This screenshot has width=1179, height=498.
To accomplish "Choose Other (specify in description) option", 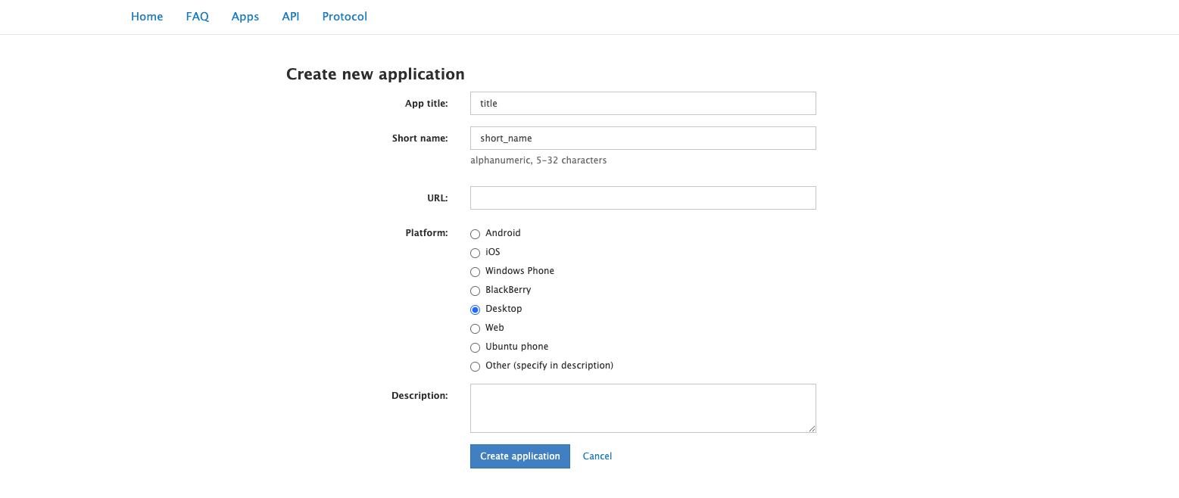I will 476,366.
